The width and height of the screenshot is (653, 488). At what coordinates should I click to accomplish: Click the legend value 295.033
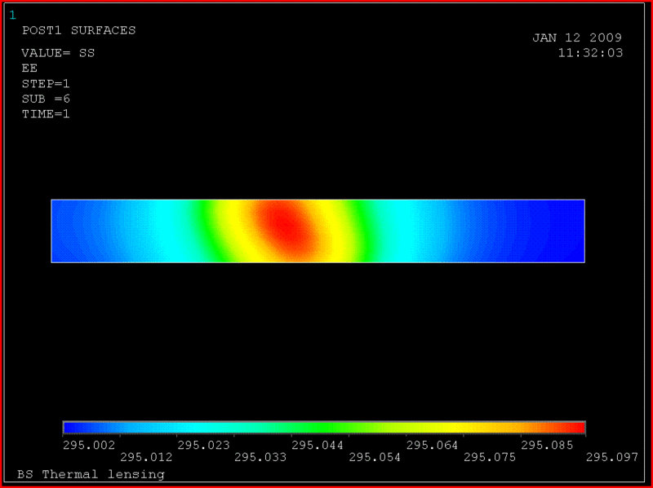pos(260,457)
